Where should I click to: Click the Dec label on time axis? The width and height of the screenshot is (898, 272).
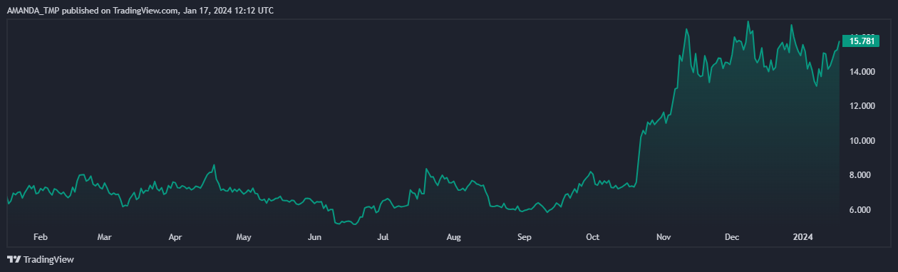pyautogui.click(x=732, y=236)
